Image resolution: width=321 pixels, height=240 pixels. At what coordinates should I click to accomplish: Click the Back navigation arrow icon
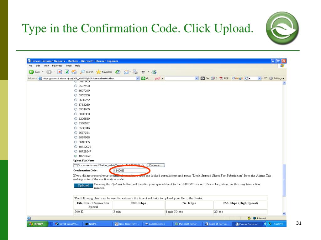tap(31, 72)
